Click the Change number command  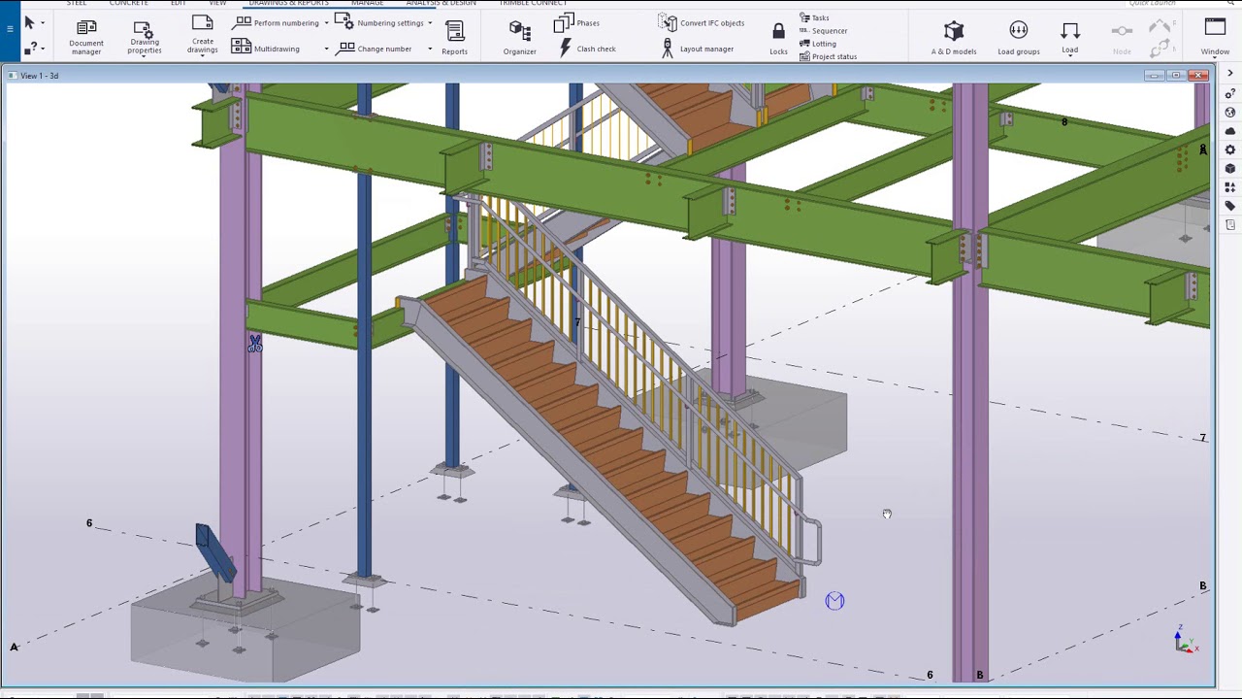click(374, 49)
